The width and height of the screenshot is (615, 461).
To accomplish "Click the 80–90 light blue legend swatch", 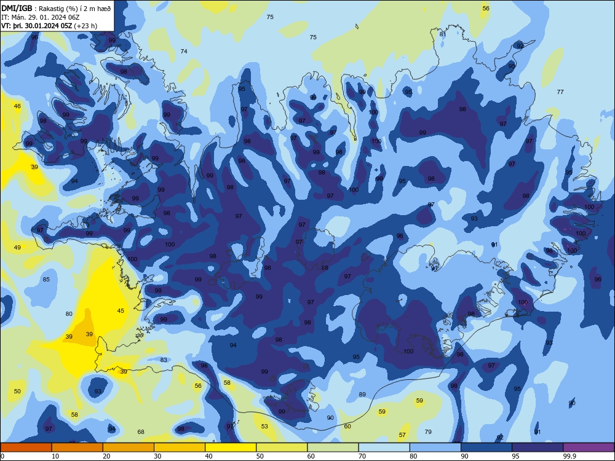I will pos(435,447).
